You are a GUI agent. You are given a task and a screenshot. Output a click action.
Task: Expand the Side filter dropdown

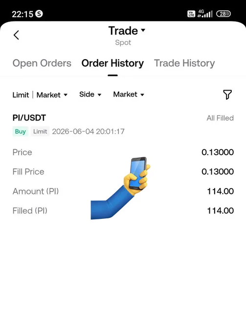point(90,95)
